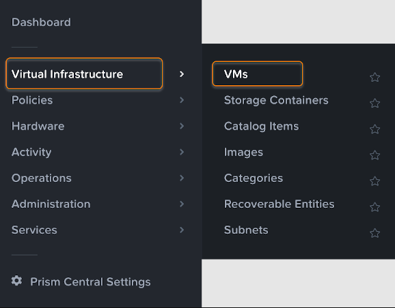The height and width of the screenshot is (308, 395).
Task: Open the Catalog Items page
Action: click(x=261, y=126)
